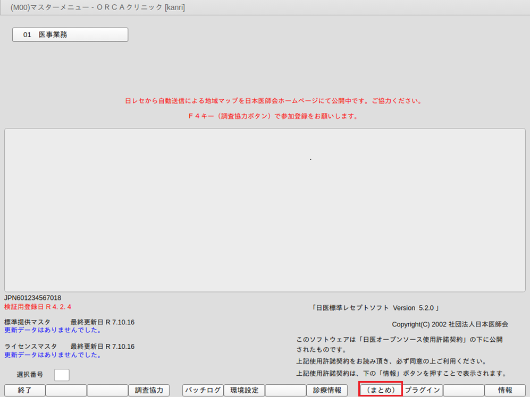
Task: Click the window title bar (M00)マスターメニュー
Action: click(x=98, y=7)
